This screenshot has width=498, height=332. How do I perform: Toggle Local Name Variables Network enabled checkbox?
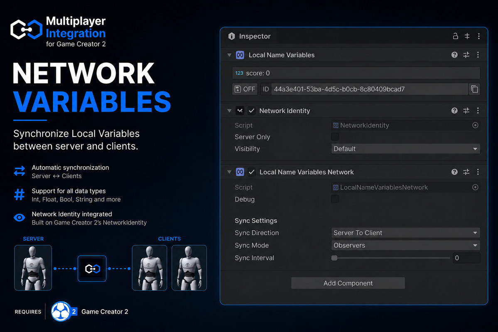(252, 172)
